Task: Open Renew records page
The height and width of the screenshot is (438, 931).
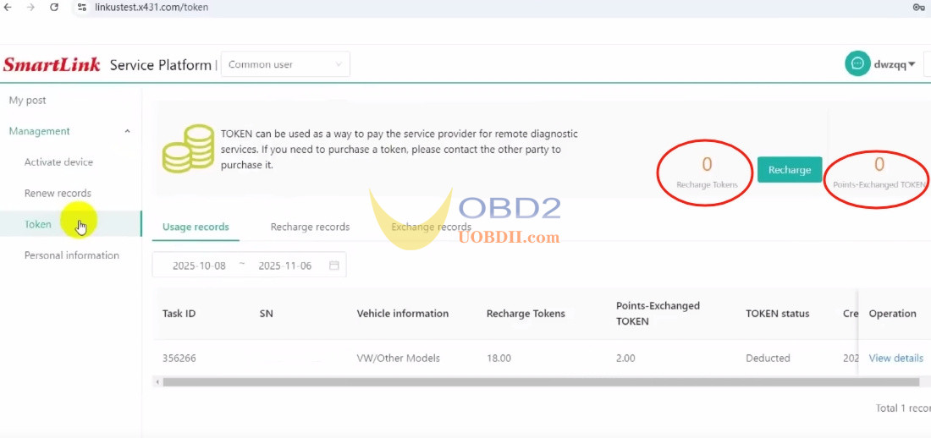Action: point(58,193)
